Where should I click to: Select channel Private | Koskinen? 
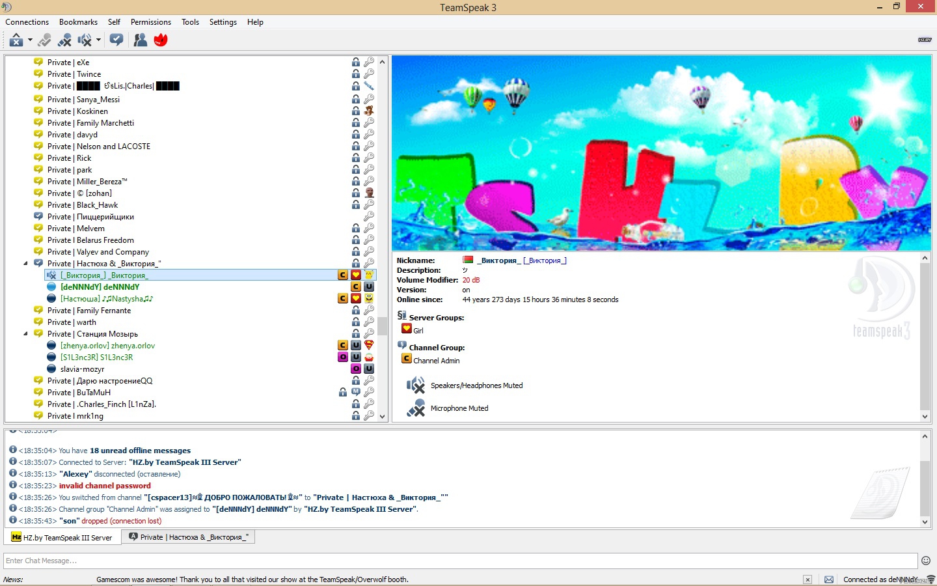(x=77, y=111)
